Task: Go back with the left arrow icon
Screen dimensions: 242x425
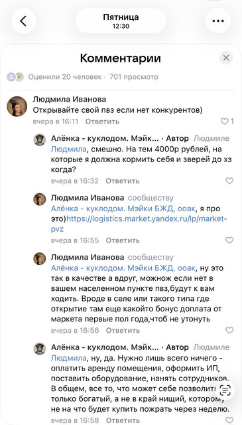Action: coord(24,21)
